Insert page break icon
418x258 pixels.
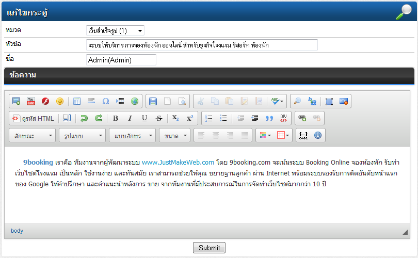pyautogui.click(x=120, y=101)
